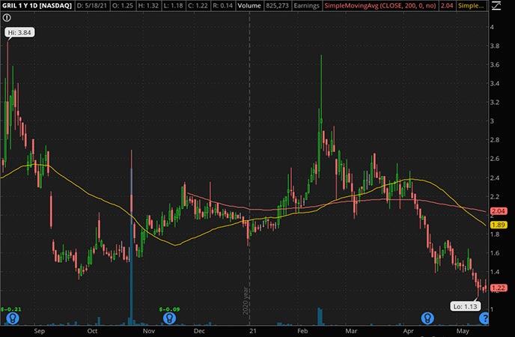
Task: Click the earnings lightbulb icon labeled $-0.09
Action: pyautogui.click(x=169, y=318)
